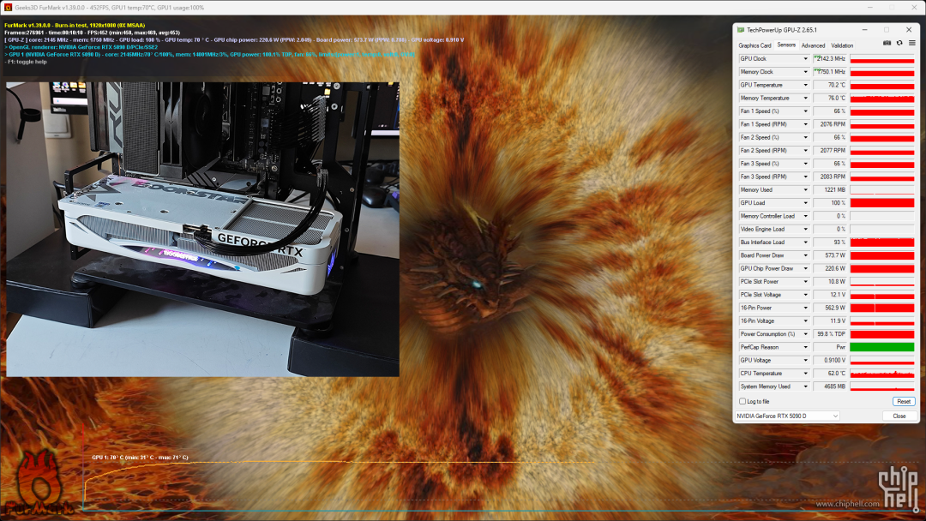Click the Memory Clock value 1750.1 MHz
This screenshot has width=926, height=521.
(x=830, y=72)
